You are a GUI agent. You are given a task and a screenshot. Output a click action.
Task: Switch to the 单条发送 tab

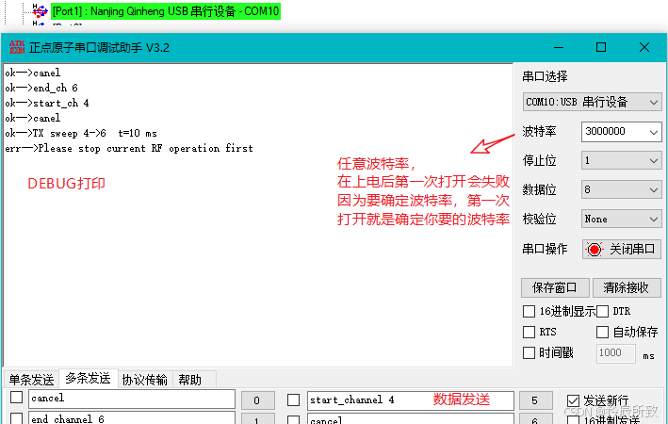click(x=31, y=380)
